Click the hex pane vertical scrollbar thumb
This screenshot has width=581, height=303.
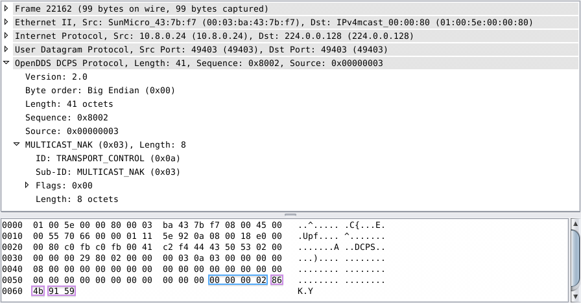tap(575, 258)
